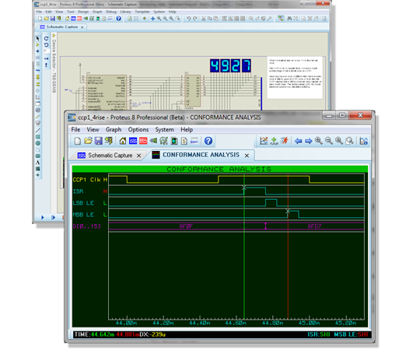Click blue ISIS schematic icon in front toolbar
413x350 pixels.
pos(133,141)
